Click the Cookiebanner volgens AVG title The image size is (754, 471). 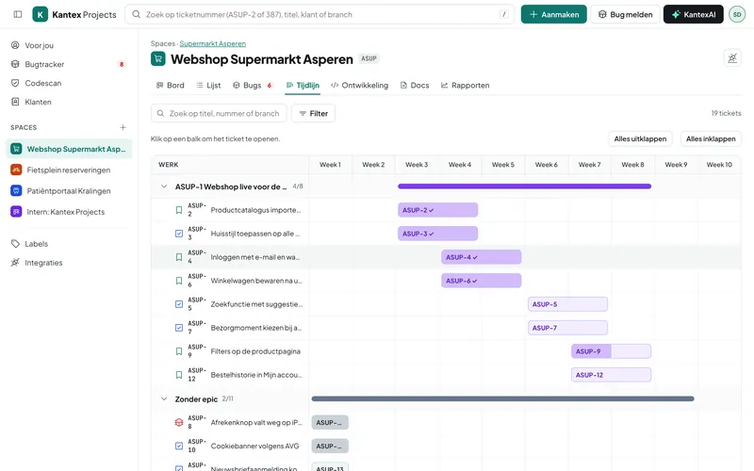254,446
